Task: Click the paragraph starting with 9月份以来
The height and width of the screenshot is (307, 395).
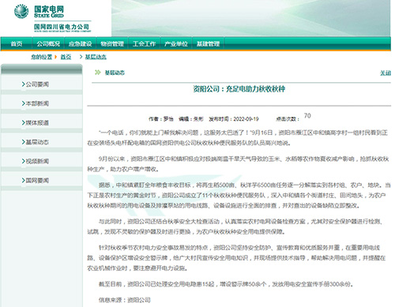Action: [x=239, y=164]
